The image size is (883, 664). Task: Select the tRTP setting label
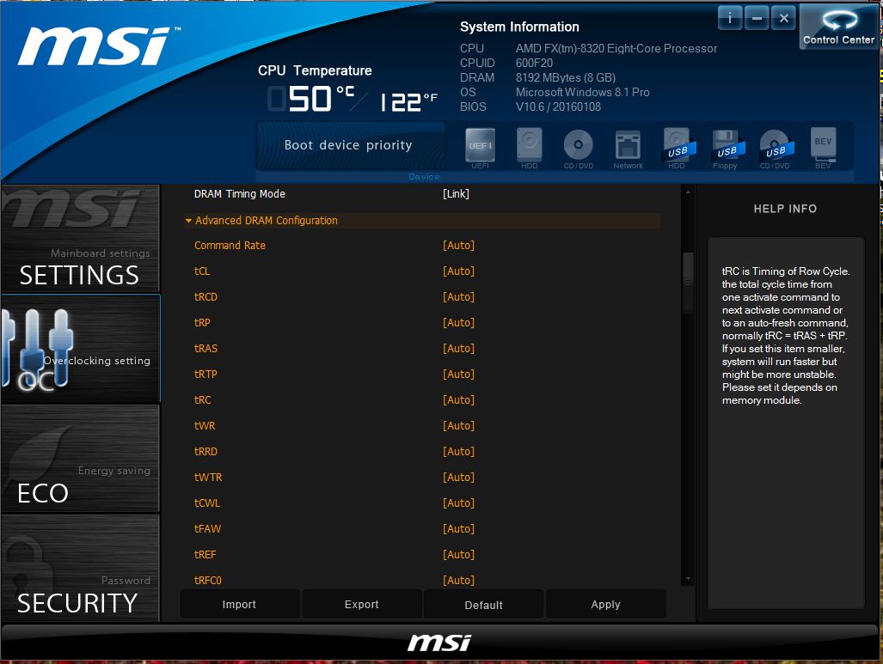point(205,375)
